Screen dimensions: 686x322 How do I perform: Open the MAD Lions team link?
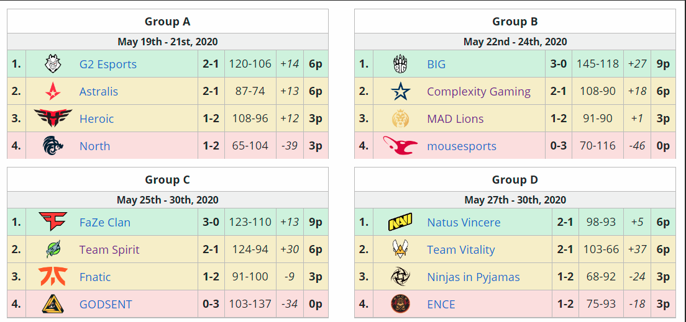tap(455, 119)
